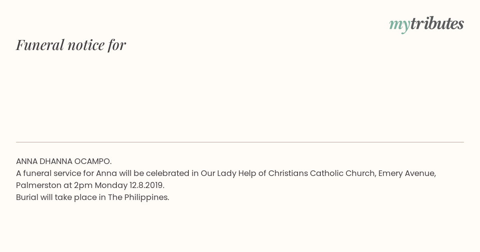Viewport: 480px width, 252px height.
Task: Click the word OCAMPO in the name
Action: (93, 161)
